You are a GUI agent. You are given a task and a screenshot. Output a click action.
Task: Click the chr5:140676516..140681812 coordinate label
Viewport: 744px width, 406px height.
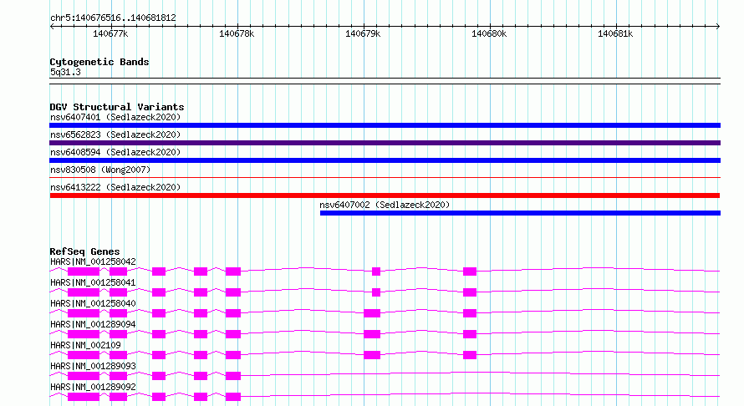[x=113, y=18]
